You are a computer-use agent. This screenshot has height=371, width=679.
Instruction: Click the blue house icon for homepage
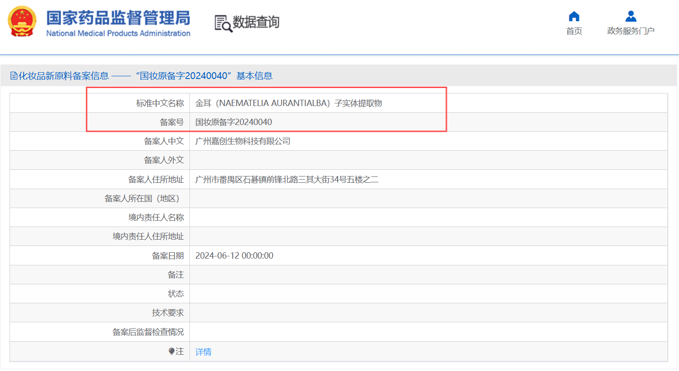[573, 16]
